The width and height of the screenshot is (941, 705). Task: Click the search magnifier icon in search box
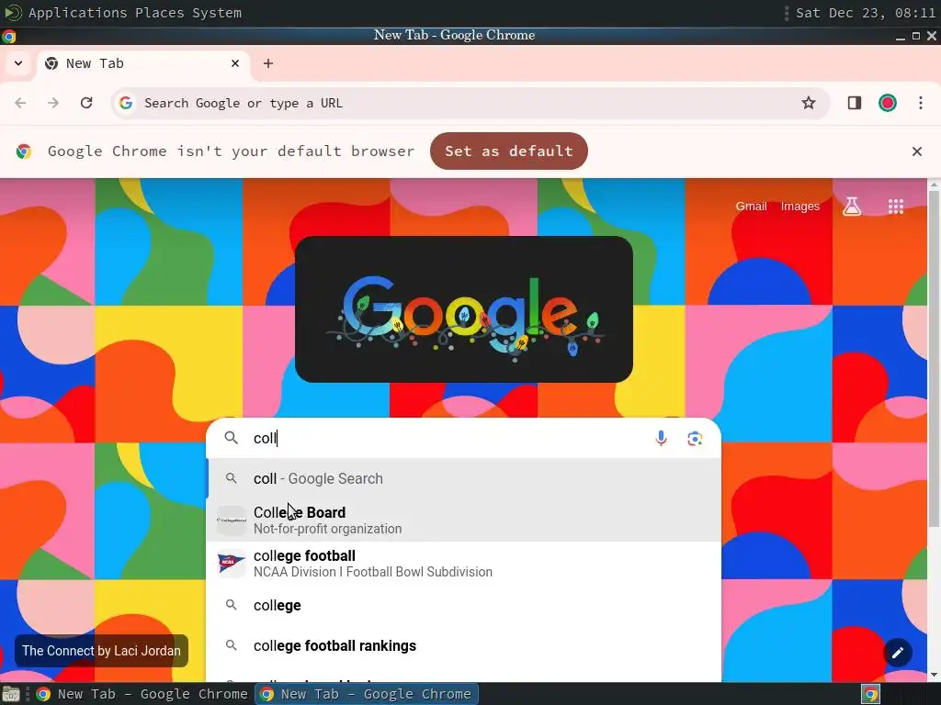click(x=231, y=438)
